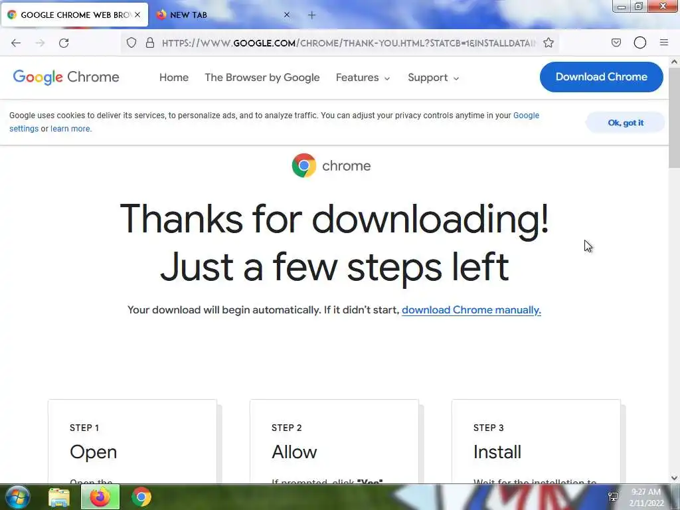Screen dimensions: 680x510
Task: Reload the page with the refresh icon
Action: coord(64,43)
